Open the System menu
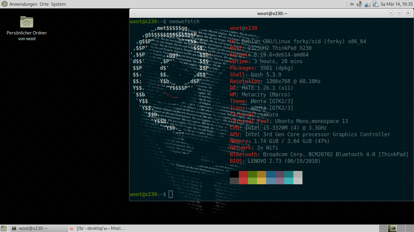This screenshot has width=414, height=232. 58,4
